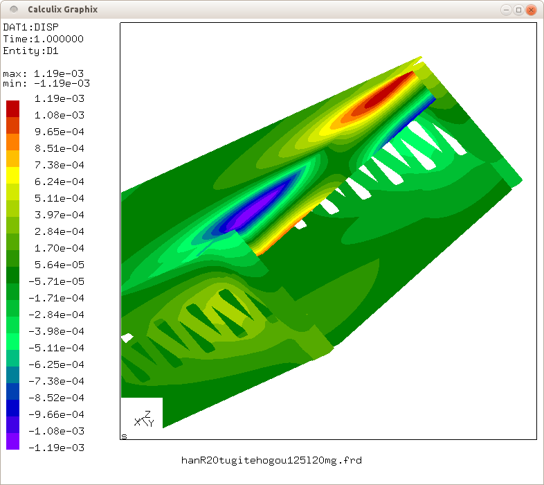Viewport: 544px width, 485px height.
Task: Click the legend value -8.52e-04
Action: (56, 398)
